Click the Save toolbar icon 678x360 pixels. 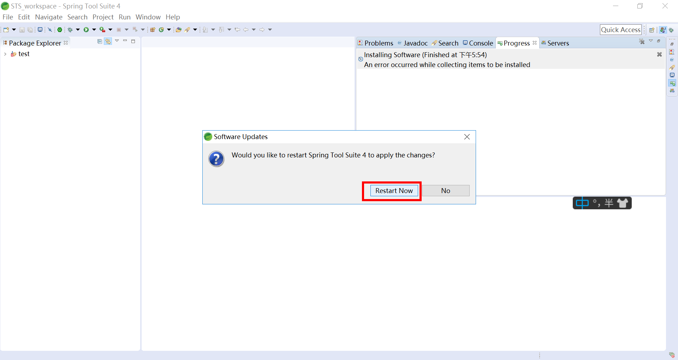(x=22, y=30)
